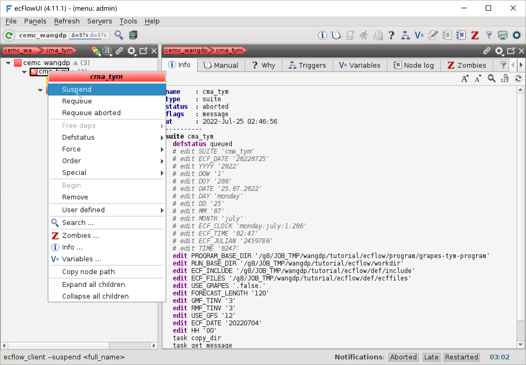This screenshot has height=365, width=526.
Task: Click the cemc_wangdp server name button
Action: tap(43, 35)
